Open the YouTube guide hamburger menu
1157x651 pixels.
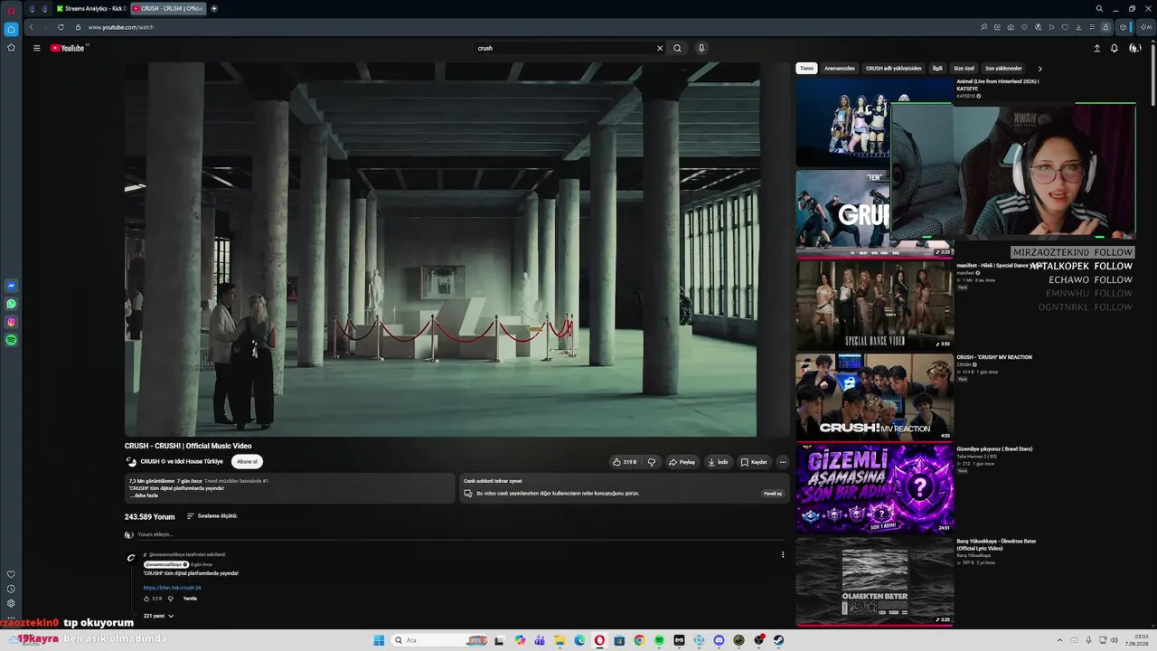point(36,48)
